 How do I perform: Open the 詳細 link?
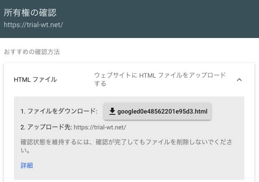pyautogui.click(x=27, y=165)
